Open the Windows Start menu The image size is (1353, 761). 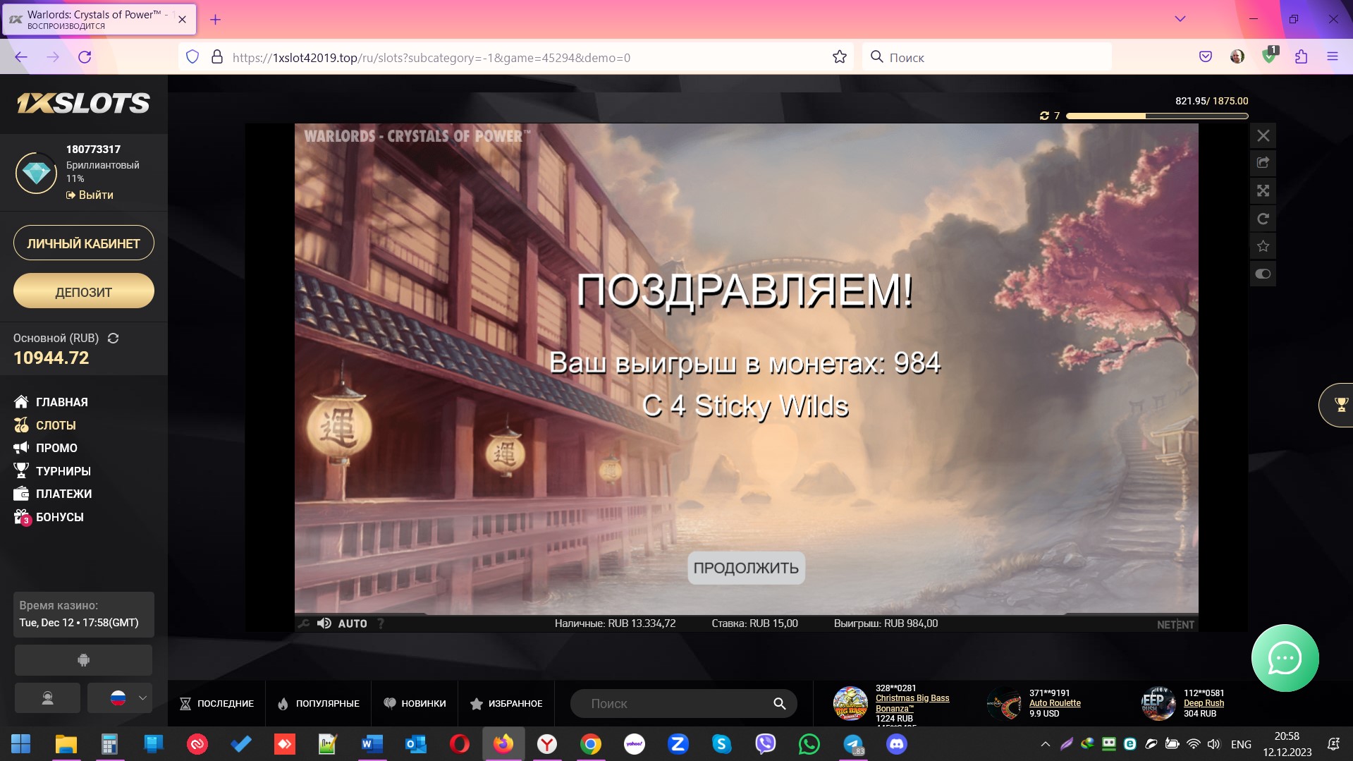21,744
